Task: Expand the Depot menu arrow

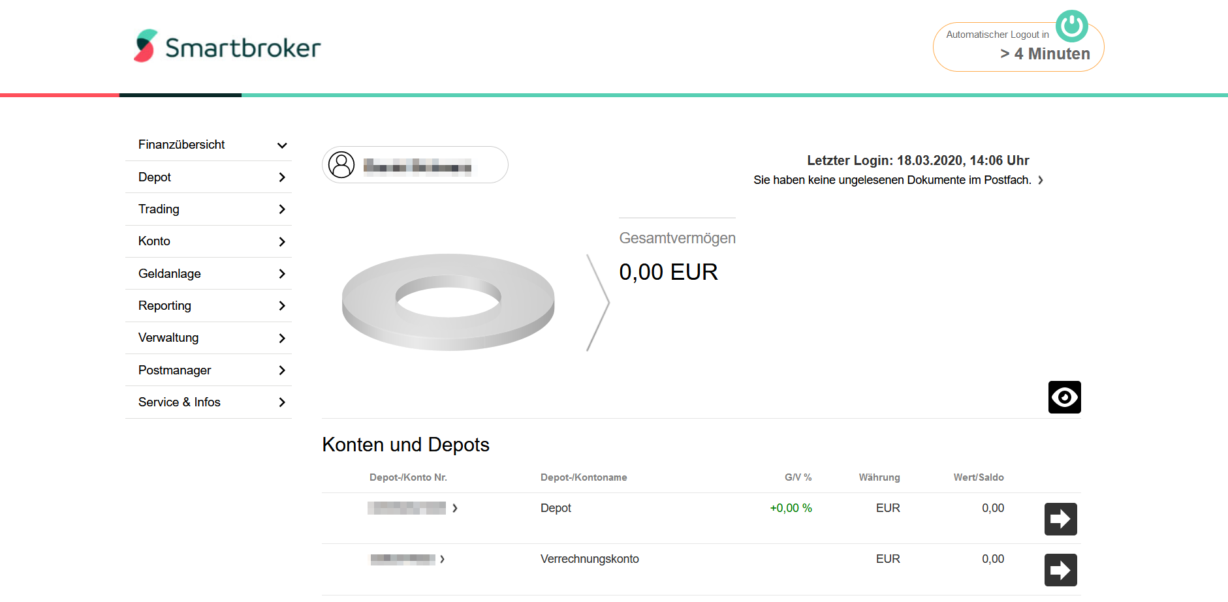Action: [282, 177]
